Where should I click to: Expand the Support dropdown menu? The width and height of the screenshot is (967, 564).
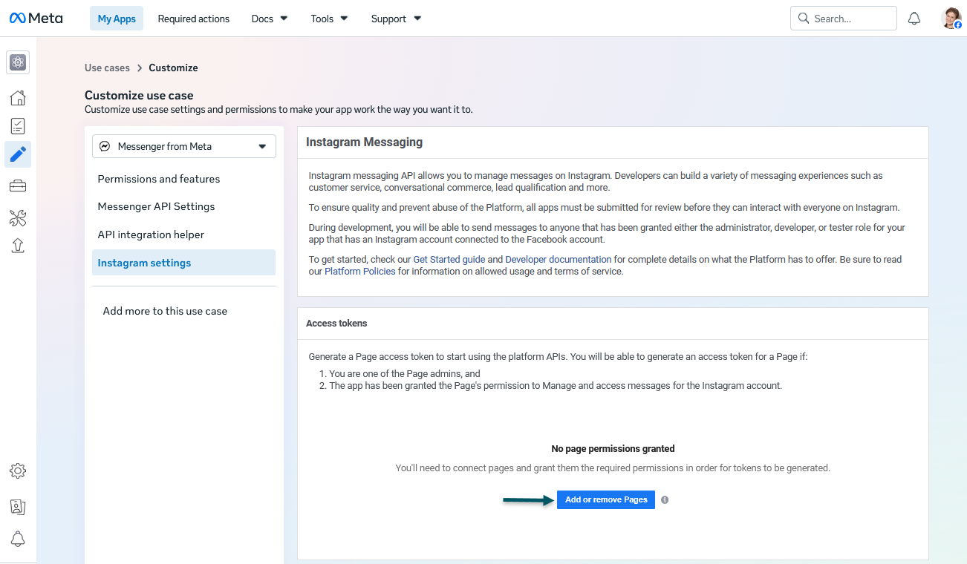[x=396, y=19]
